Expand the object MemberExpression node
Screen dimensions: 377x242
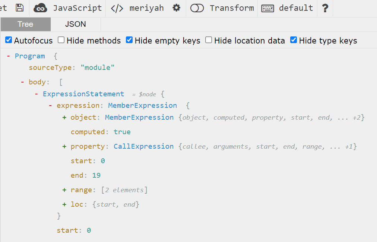(x=64, y=117)
